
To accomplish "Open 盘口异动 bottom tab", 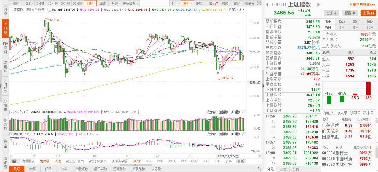I will click(x=101, y=169).
